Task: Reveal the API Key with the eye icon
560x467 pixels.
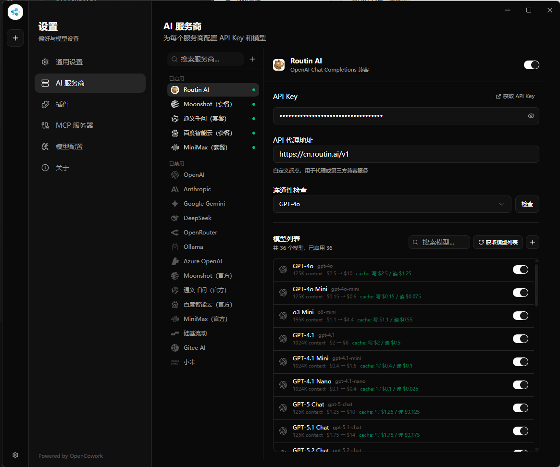Action: [x=531, y=116]
